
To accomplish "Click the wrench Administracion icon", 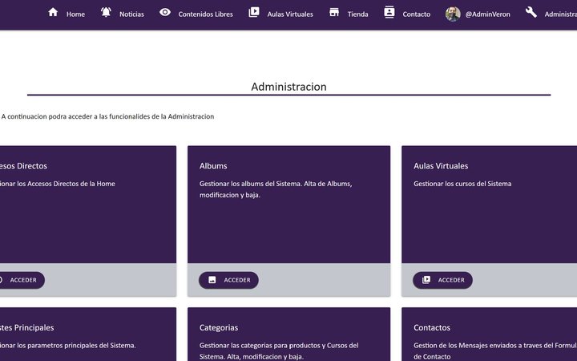I will (531, 12).
